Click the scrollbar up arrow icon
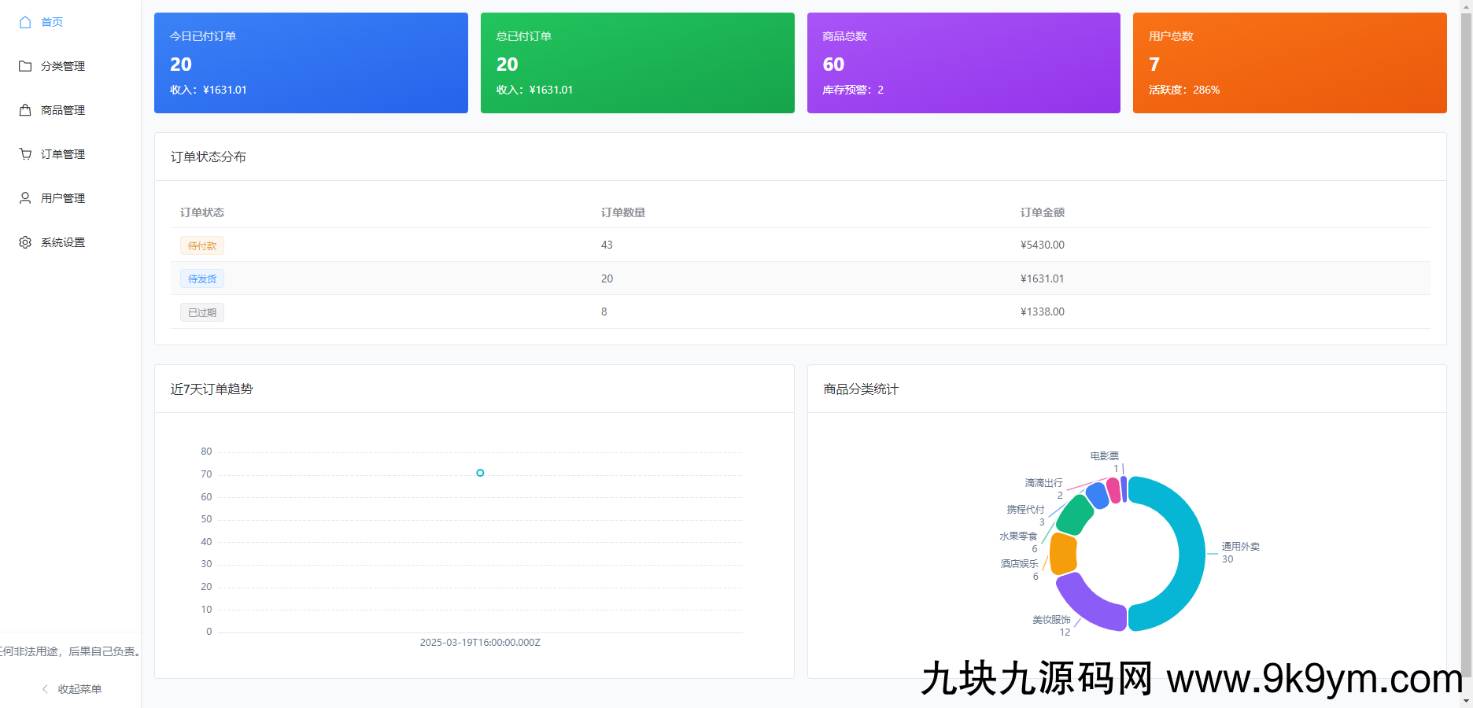 coord(1467,6)
